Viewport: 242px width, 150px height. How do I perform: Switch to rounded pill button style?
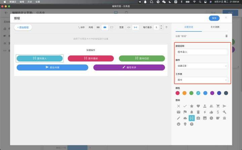105,27
